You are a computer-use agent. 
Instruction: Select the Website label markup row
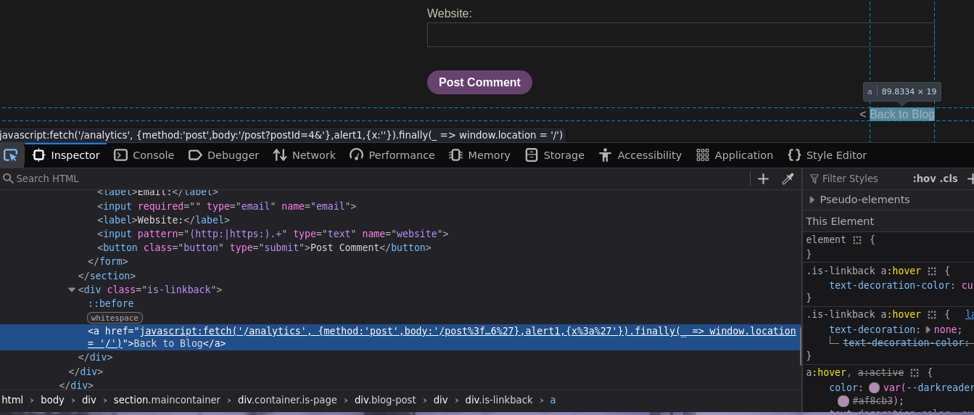pos(399,220)
